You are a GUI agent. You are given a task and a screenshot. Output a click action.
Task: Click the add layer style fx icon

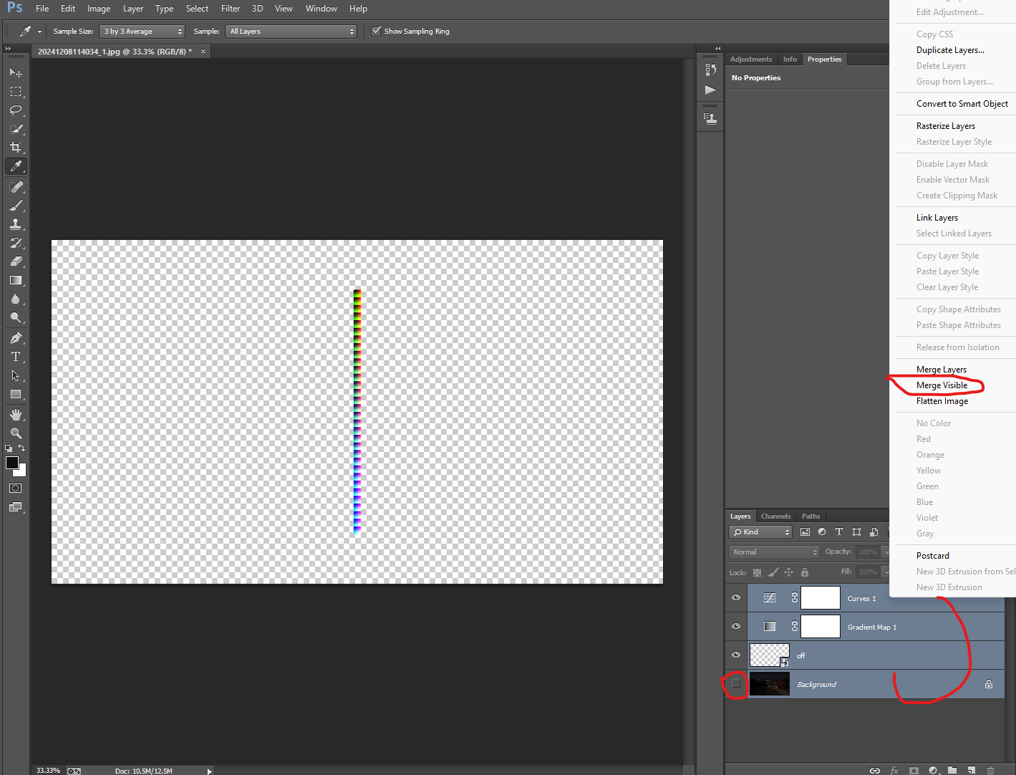click(894, 770)
